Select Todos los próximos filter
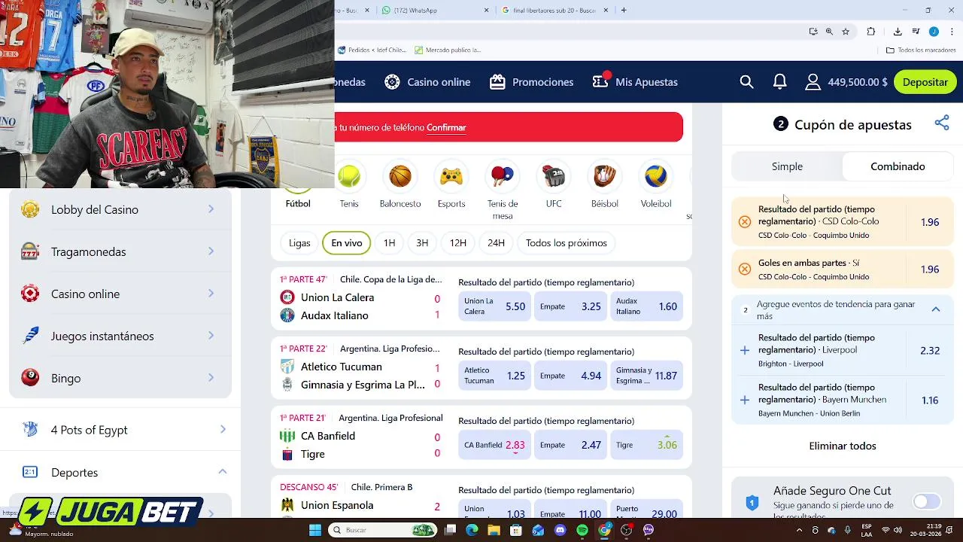 tap(567, 243)
